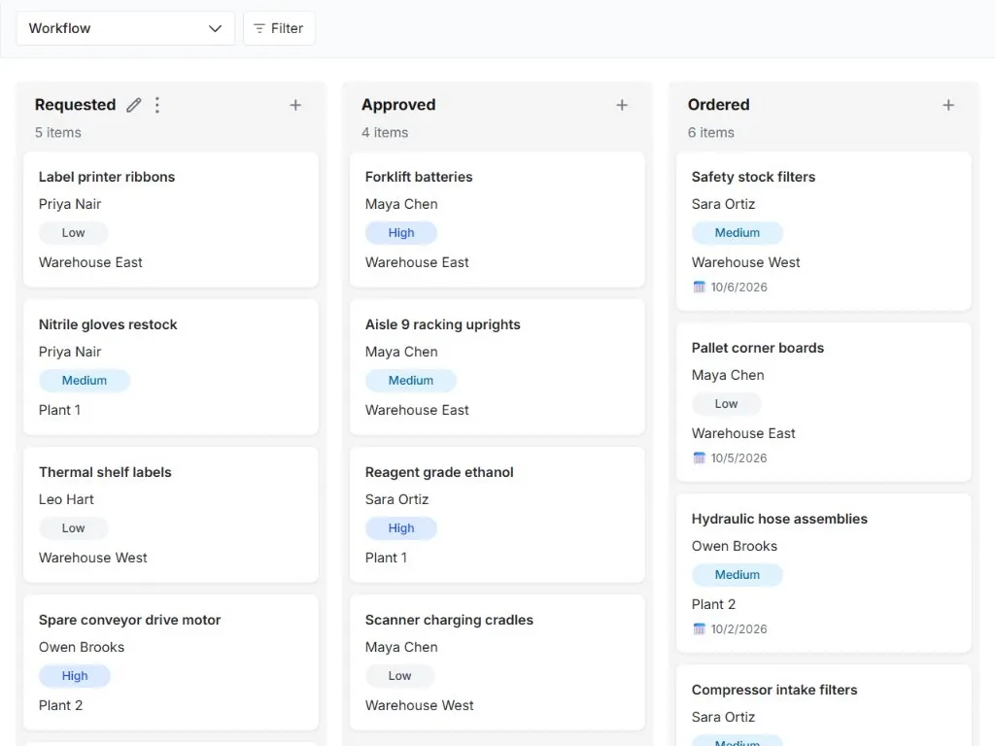Click the calendar icon next to 10/5/2026
This screenshot has width=995, height=746.
(x=699, y=458)
